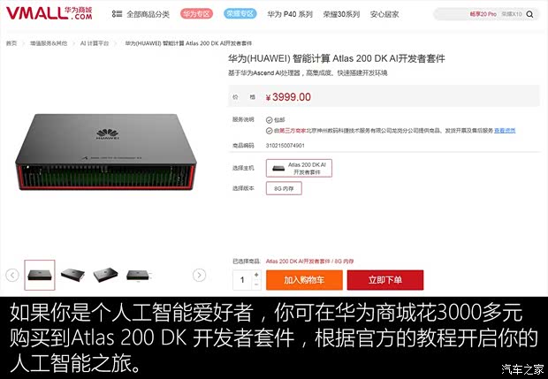Viewport: 548px width, 379px height.
Task: Open the 查看资质 link
Action: click(x=505, y=131)
